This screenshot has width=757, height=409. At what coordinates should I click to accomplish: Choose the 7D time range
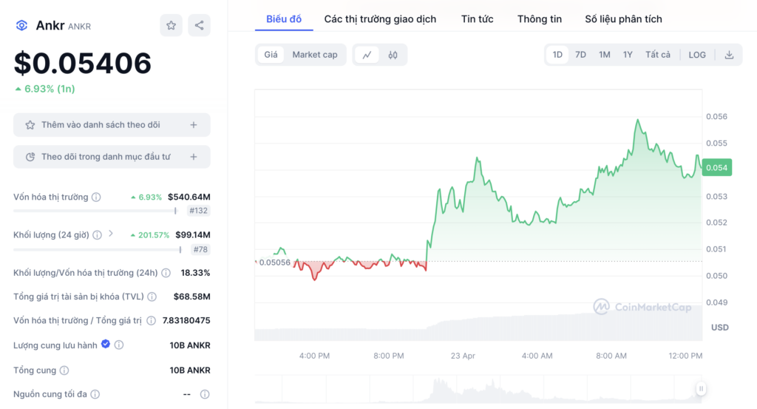(580, 55)
